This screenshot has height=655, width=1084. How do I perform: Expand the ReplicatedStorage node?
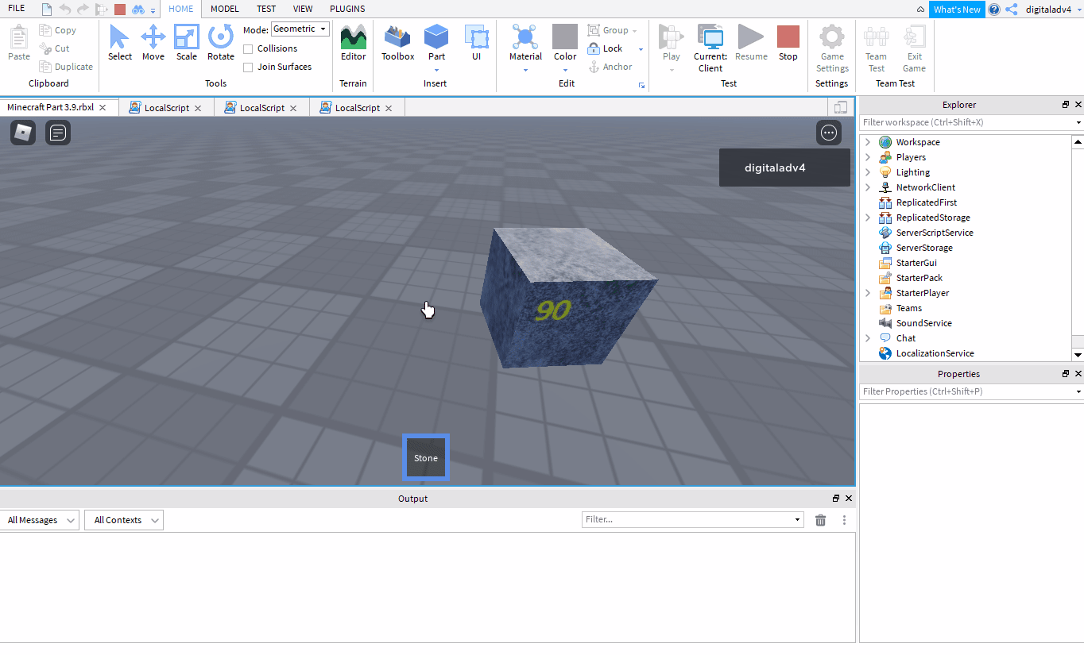click(x=868, y=218)
